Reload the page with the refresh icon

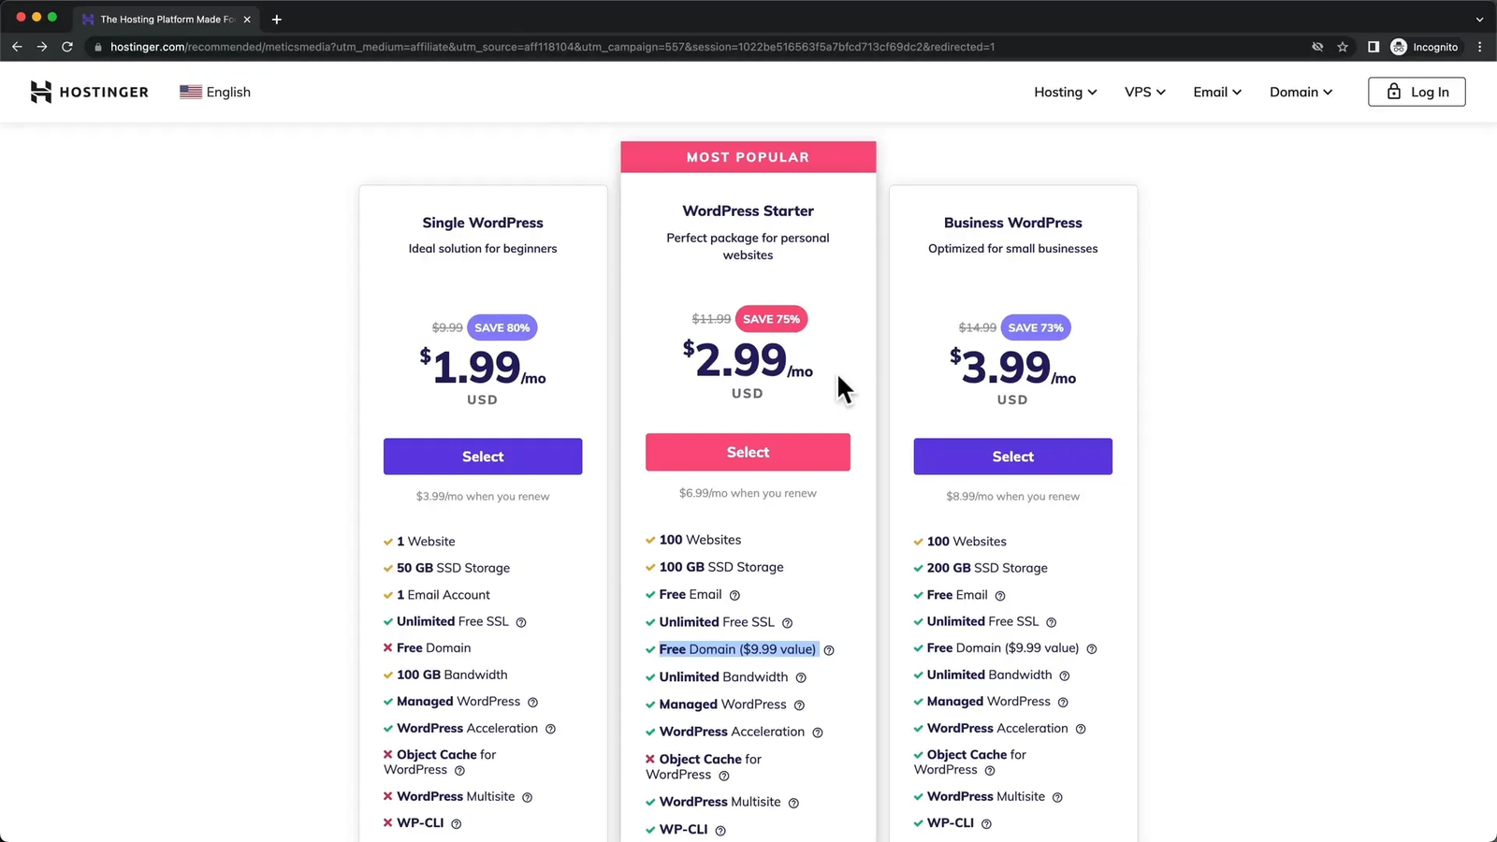point(67,47)
